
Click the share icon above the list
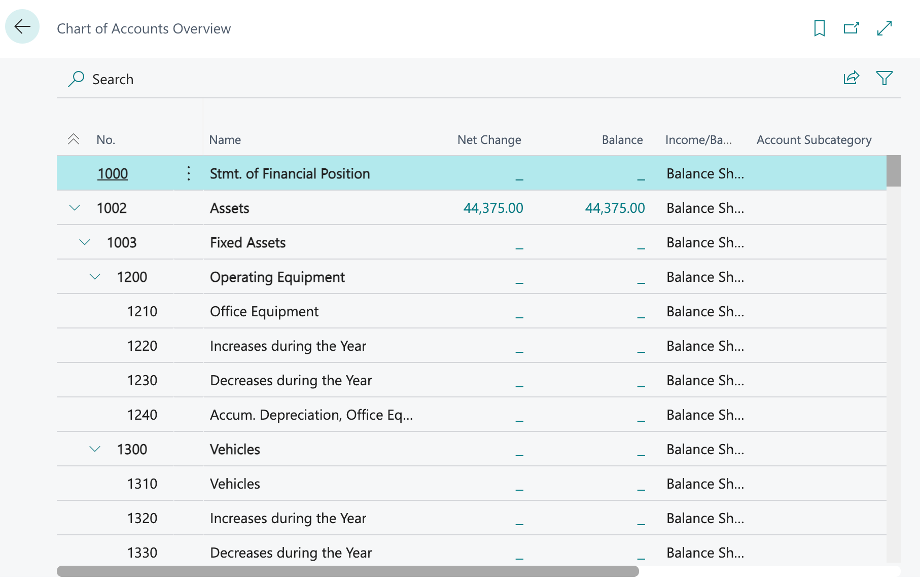point(851,78)
